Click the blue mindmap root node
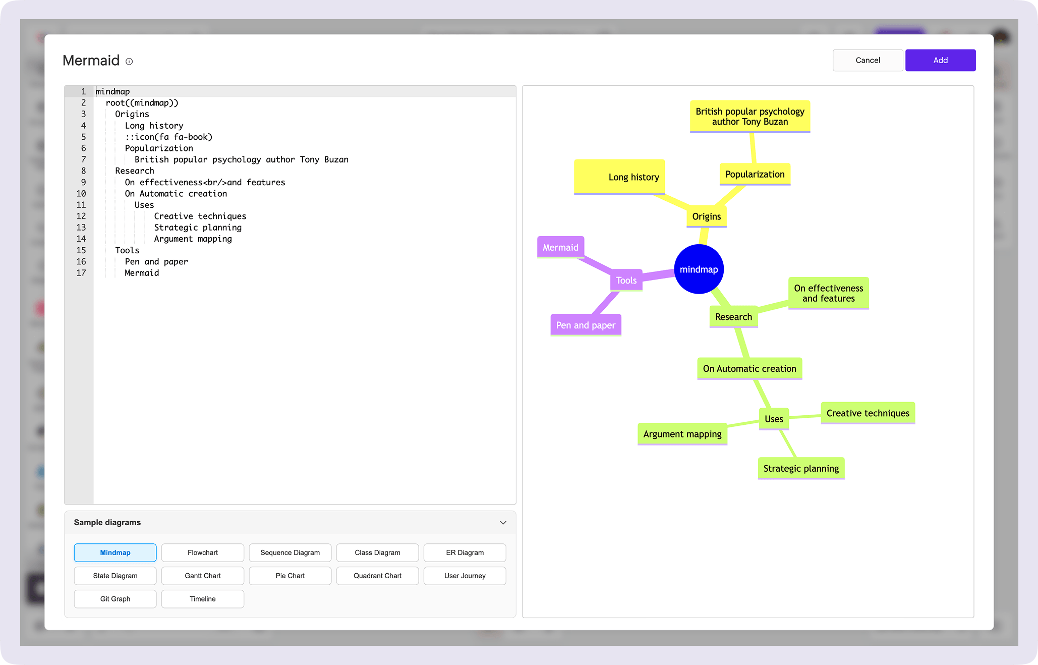This screenshot has height=665, width=1038. [699, 269]
